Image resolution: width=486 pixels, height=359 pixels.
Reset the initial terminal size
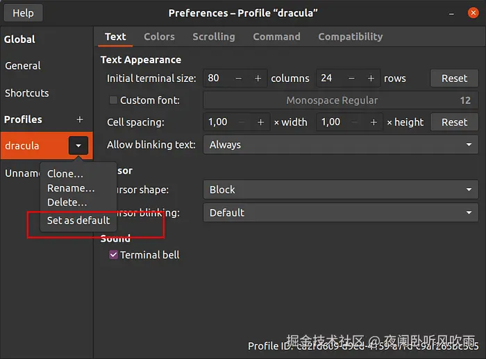pos(454,78)
